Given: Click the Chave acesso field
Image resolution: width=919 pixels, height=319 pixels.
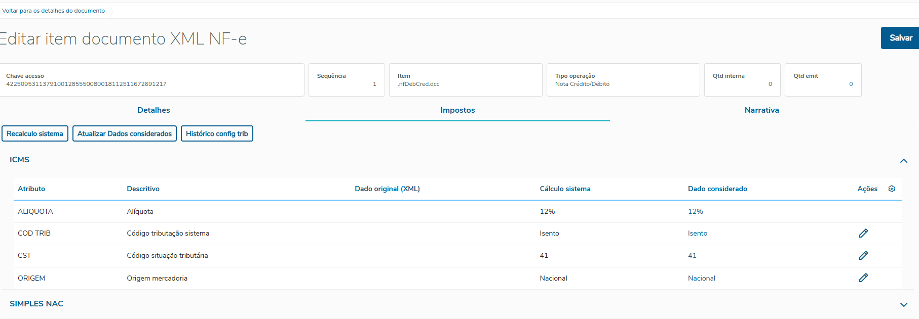Looking at the screenshot, I should pyautogui.click(x=152, y=80).
